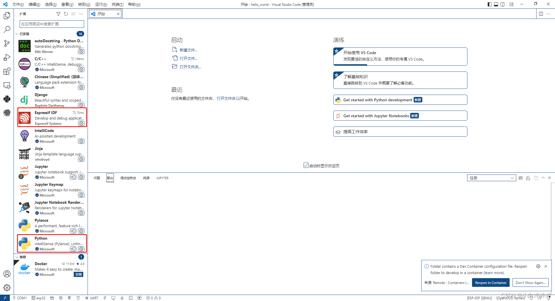Viewport: 555px width, 301px height.
Task: Choose the esp32 device target in status bar
Action: tap(38, 298)
